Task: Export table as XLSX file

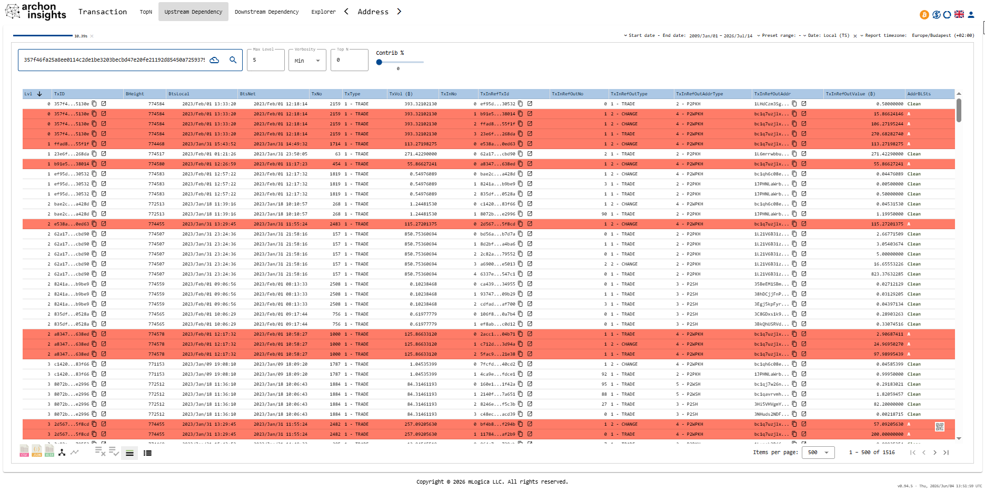Action: pos(49,451)
